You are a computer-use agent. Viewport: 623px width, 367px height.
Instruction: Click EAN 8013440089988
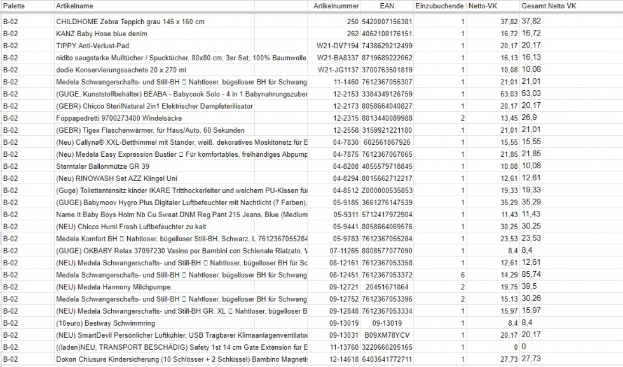(x=387, y=118)
